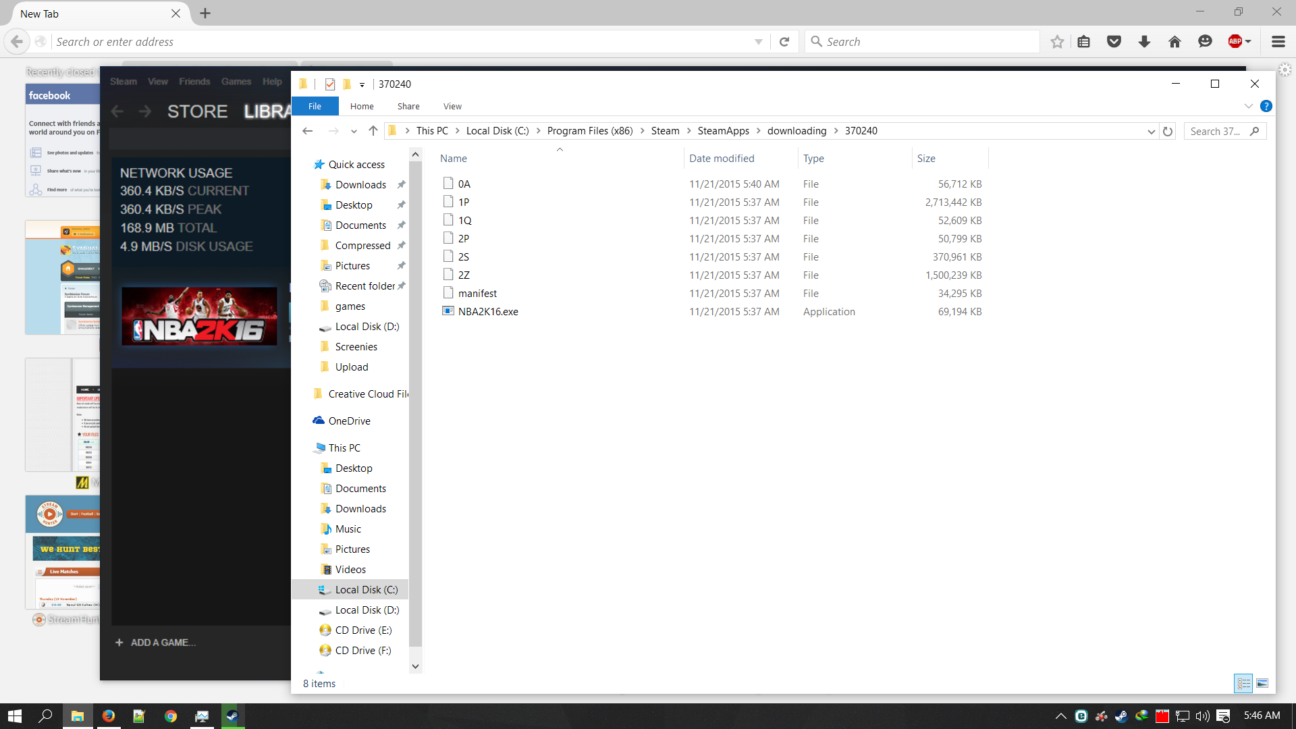
Task: Open address bar history dropdown in Explorer
Action: point(1151,132)
